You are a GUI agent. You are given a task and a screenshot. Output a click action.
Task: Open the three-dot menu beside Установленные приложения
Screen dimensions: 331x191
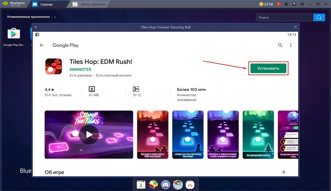point(55,17)
